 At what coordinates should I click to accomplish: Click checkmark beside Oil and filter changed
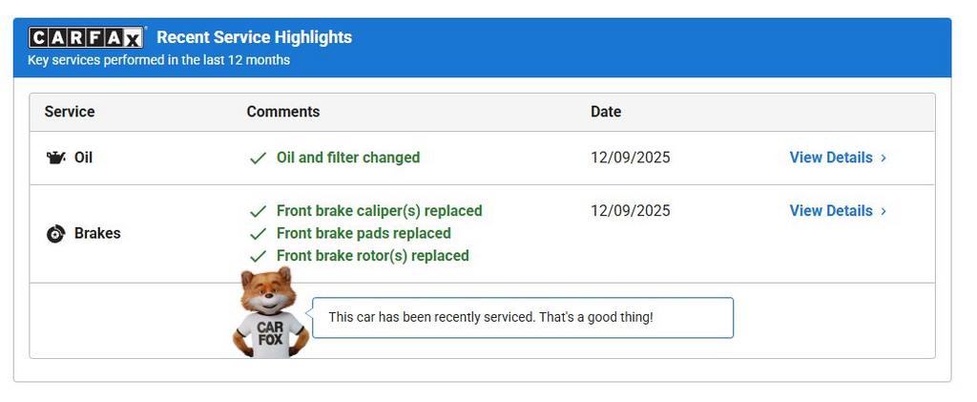coord(258,159)
